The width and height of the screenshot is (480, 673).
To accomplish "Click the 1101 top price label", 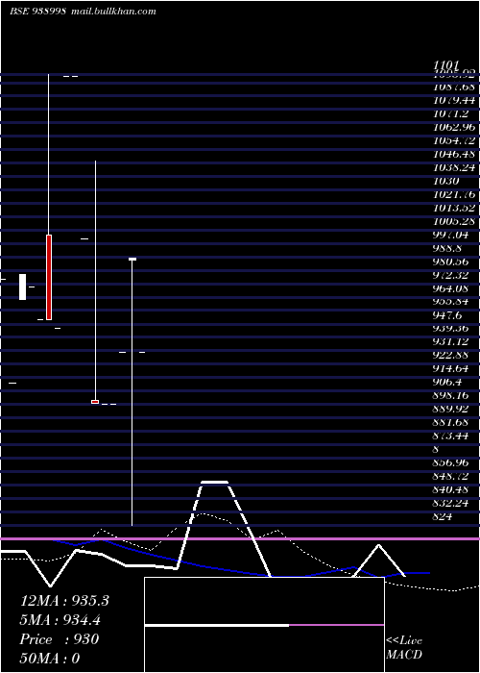I will [445, 65].
